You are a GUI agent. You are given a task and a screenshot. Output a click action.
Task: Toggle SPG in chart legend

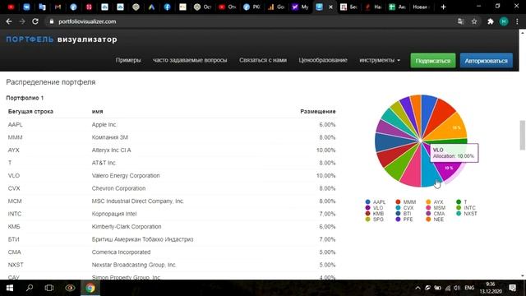(375, 220)
